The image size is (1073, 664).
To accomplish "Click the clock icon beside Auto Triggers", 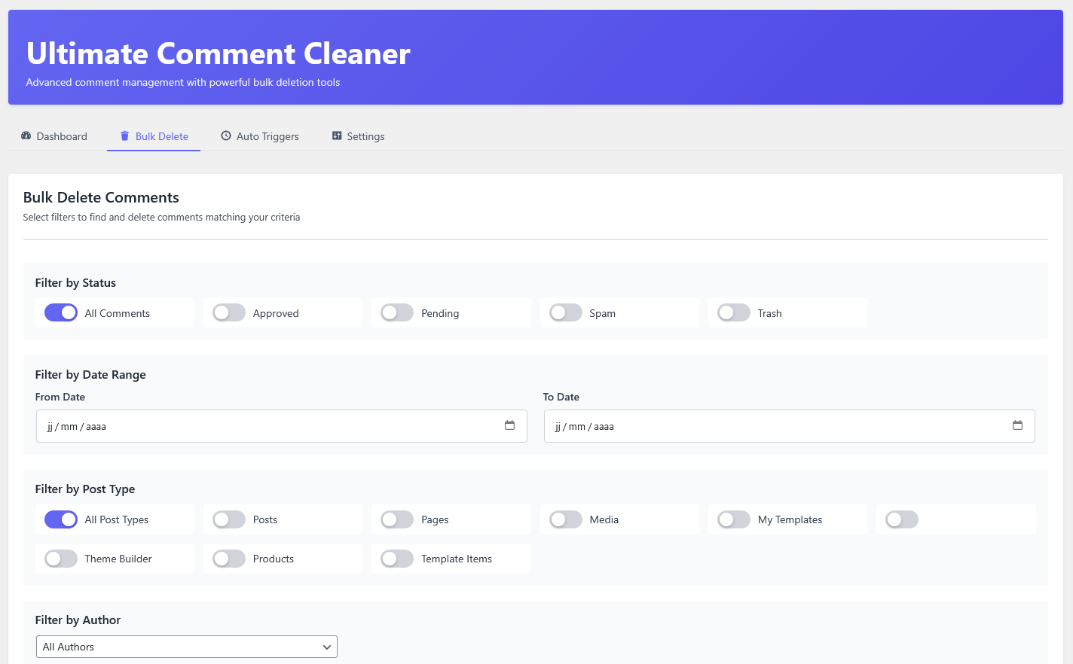I will pos(225,136).
